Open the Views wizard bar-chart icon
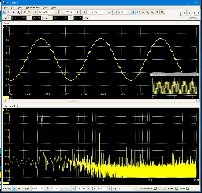The height and width of the screenshot is (193, 202). (19, 12)
